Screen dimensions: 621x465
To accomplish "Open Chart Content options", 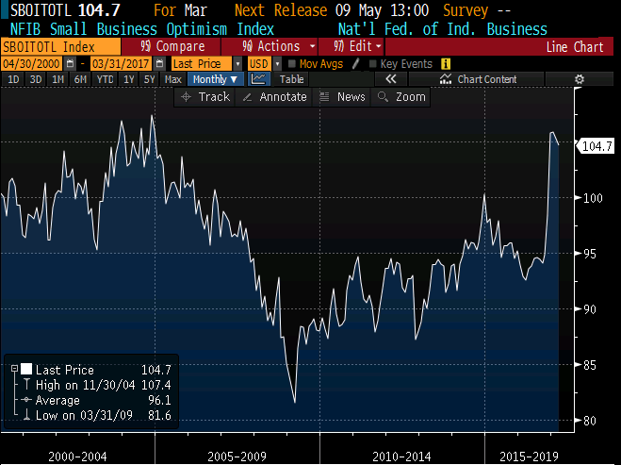I will click(x=477, y=79).
